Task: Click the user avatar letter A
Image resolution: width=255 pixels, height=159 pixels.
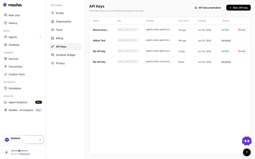Action: pyautogui.click(x=7, y=152)
